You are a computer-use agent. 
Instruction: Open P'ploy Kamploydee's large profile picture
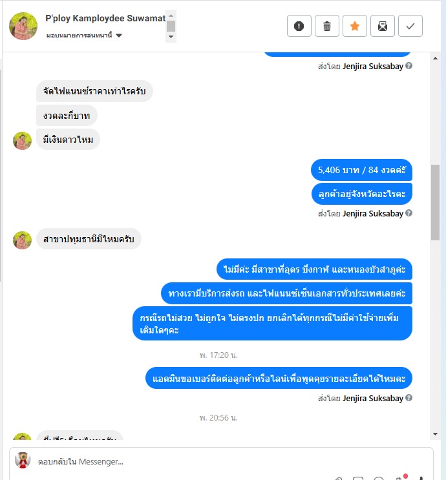pos(23,26)
